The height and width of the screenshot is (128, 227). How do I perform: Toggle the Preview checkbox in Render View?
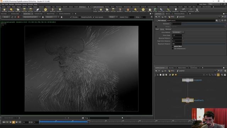click(71, 17)
